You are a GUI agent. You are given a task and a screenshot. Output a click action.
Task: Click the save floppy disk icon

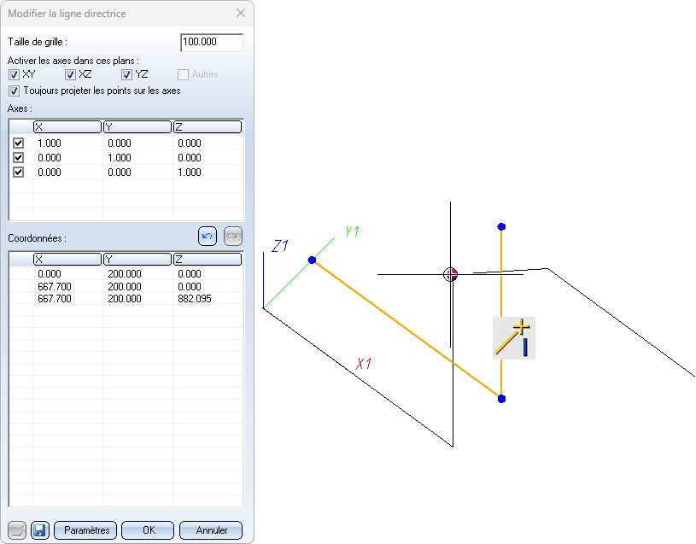click(40, 530)
